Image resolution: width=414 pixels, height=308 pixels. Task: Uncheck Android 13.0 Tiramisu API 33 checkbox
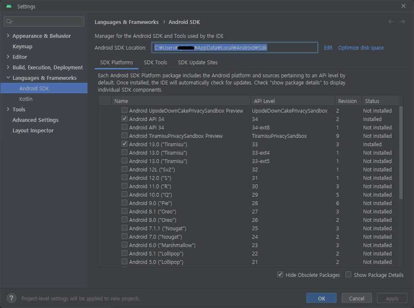[x=125, y=144]
